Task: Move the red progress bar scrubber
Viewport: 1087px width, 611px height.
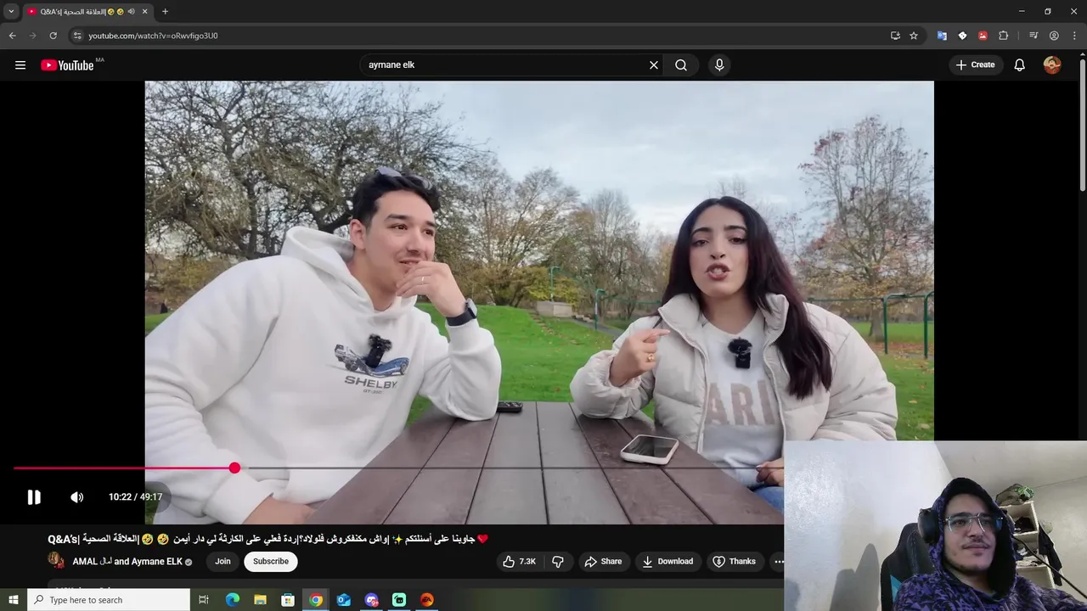Action: [234, 468]
